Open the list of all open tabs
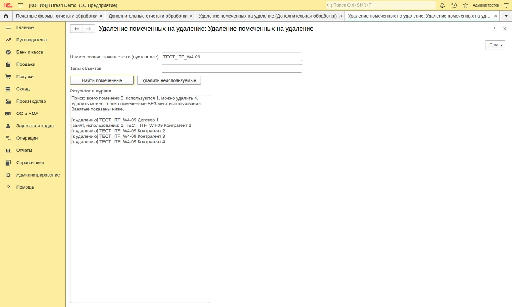512x307 pixels. pyautogui.click(x=506, y=16)
